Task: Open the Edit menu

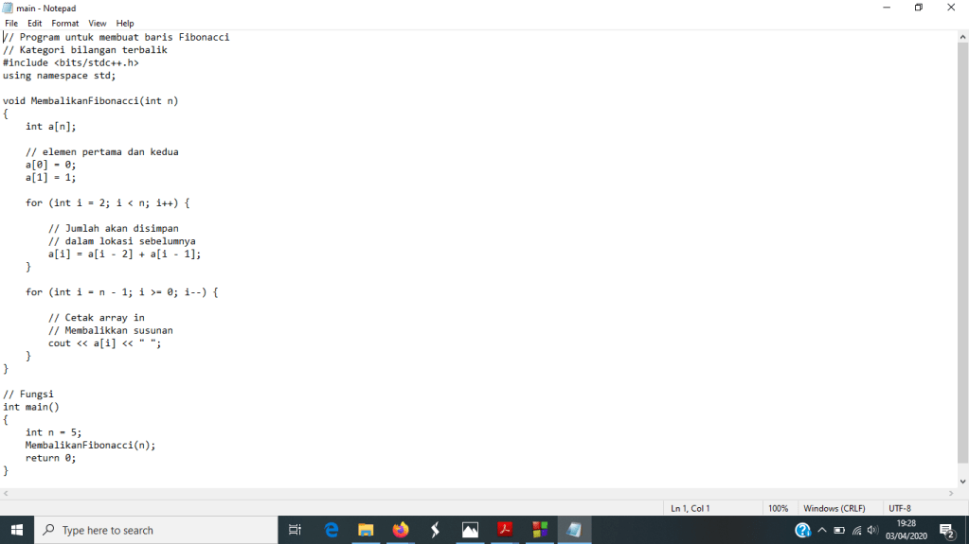Action: [x=35, y=24]
